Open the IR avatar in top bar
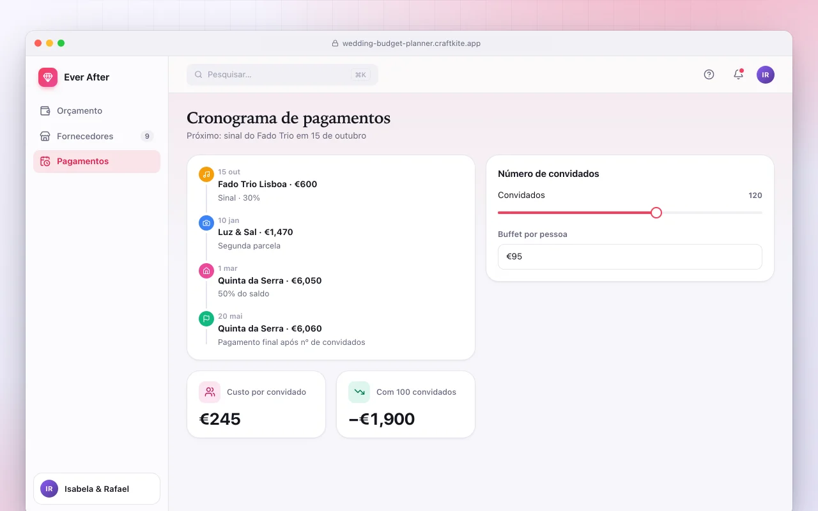The width and height of the screenshot is (818, 511). pos(766,75)
